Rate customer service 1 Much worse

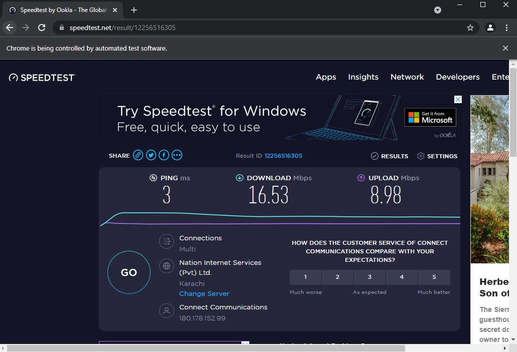[305, 277]
